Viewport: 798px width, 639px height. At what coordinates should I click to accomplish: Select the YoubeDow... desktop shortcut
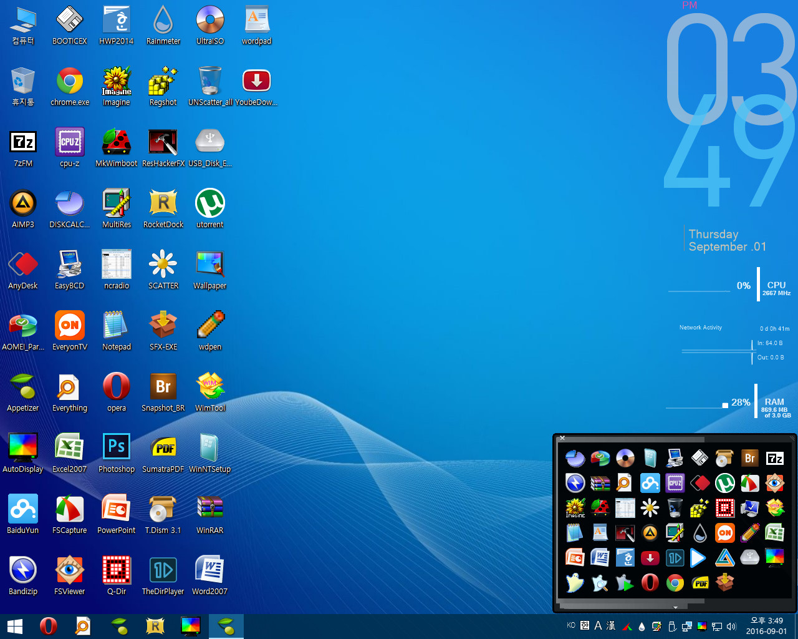point(257,87)
